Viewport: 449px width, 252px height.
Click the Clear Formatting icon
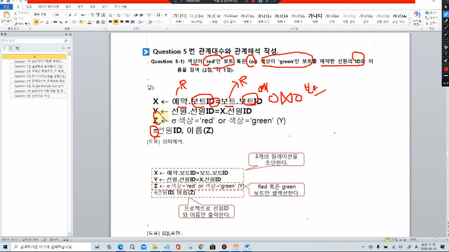point(93,15)
